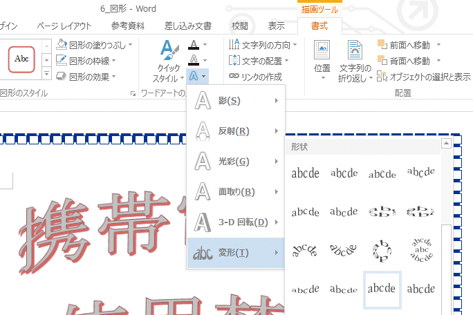Open the 影(S) shadow submenu
473x315 pixels.
(236, 101)
